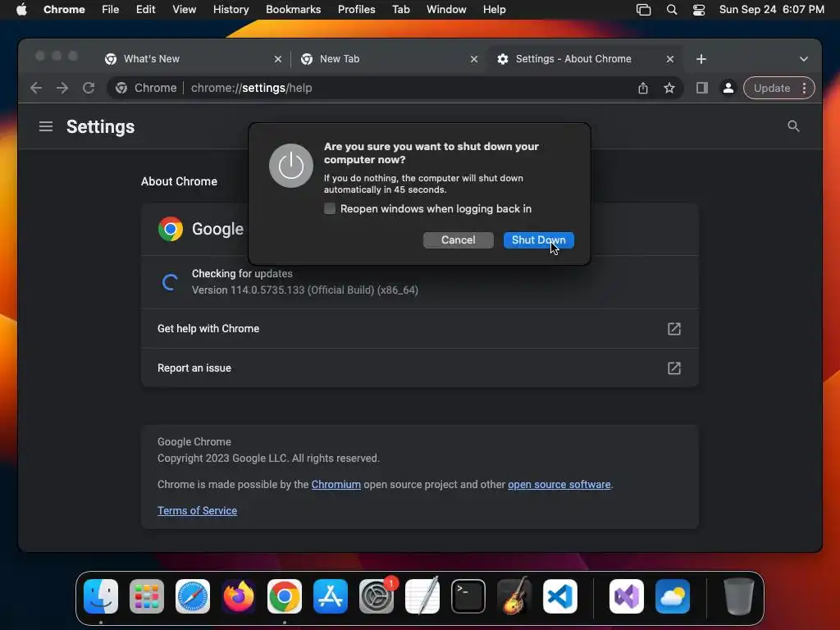Open the Bookmarks menu

(x=293, y=10)
